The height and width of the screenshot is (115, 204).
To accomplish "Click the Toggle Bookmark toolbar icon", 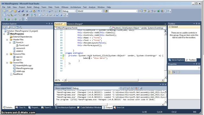I will click(40, 15).
